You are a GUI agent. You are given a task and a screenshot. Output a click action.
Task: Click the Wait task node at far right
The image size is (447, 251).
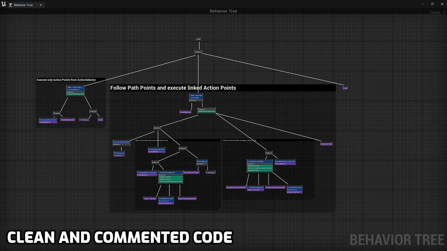click(x=345, y=88)
